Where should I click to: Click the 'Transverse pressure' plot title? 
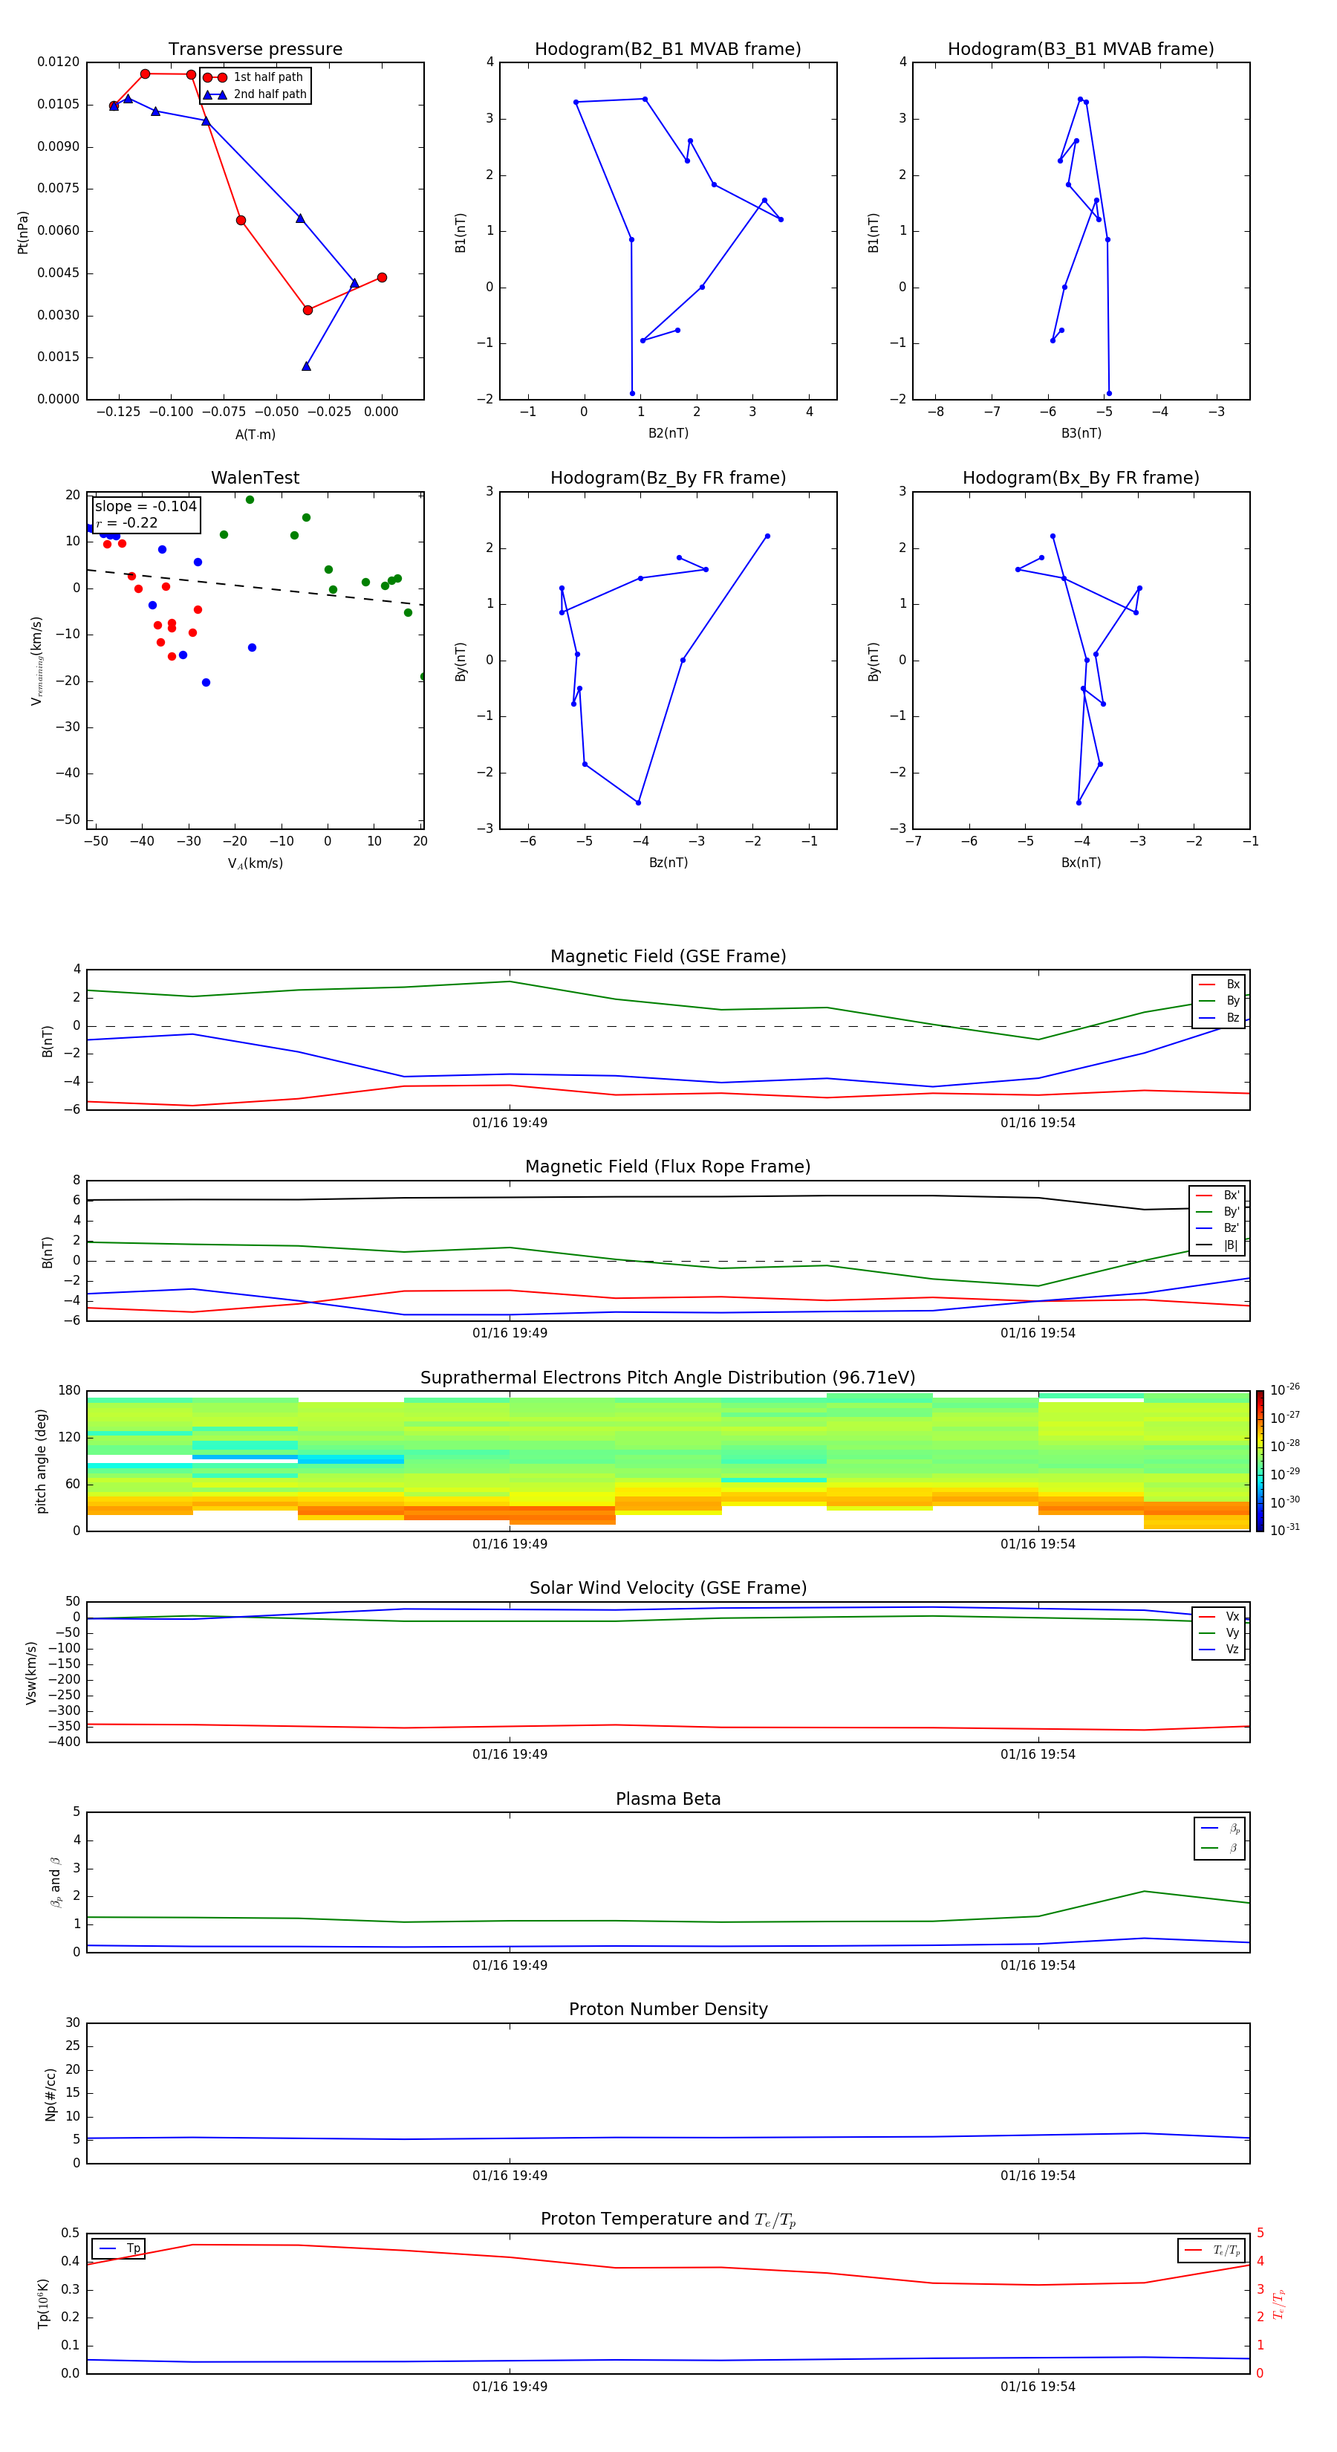click(255, 50)
